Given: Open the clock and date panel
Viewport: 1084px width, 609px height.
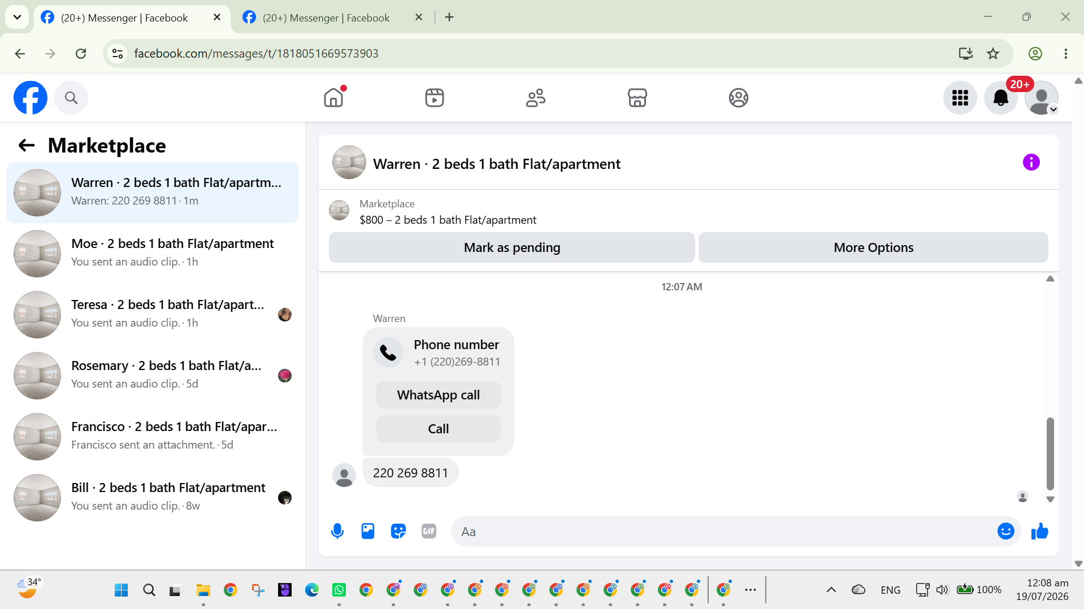Looking at the screenshot, I should pyautogui.click(x=1042, y=590).
